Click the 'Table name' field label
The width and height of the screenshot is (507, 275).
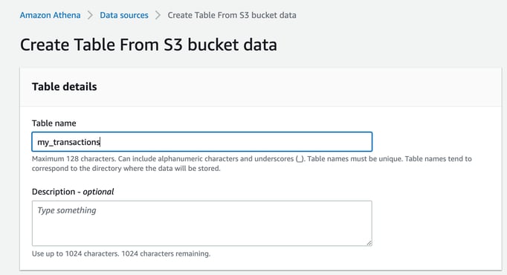[54, 123]
